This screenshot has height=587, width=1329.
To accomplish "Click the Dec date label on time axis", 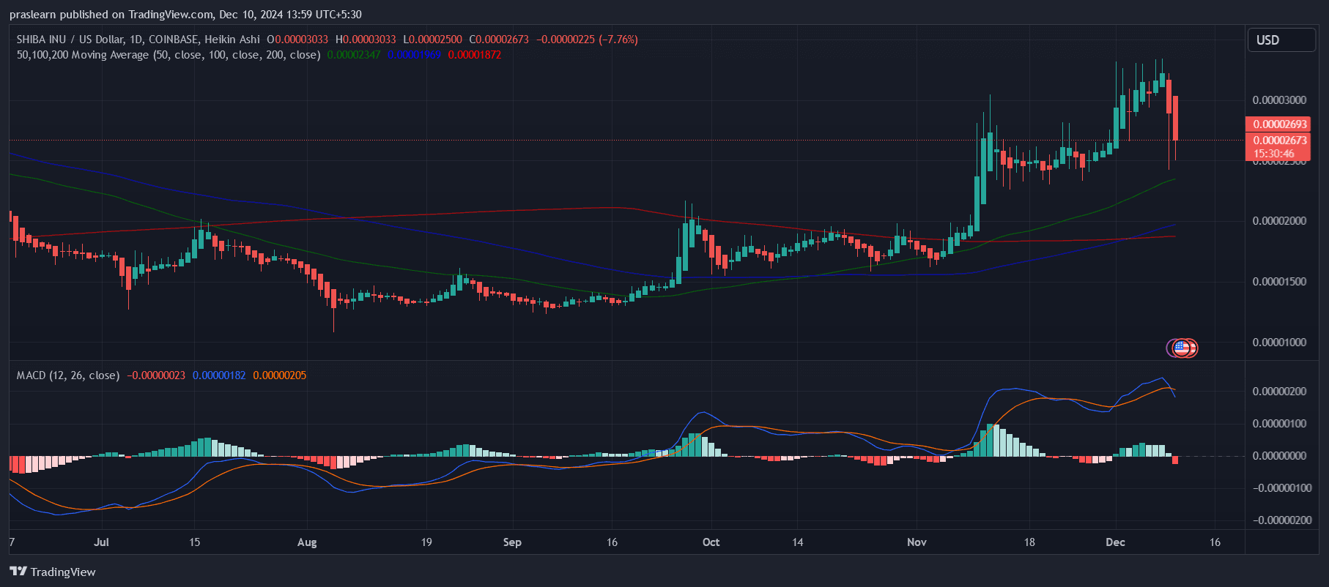I will 1115,542.
